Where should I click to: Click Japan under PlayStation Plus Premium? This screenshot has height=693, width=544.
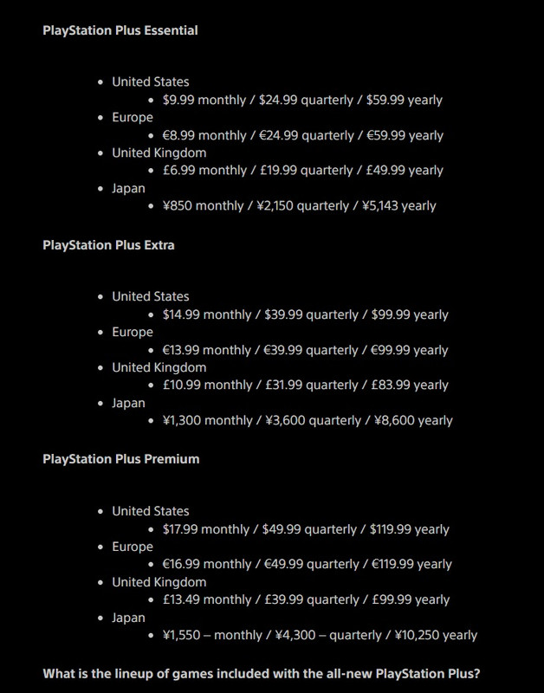[128, 618]
